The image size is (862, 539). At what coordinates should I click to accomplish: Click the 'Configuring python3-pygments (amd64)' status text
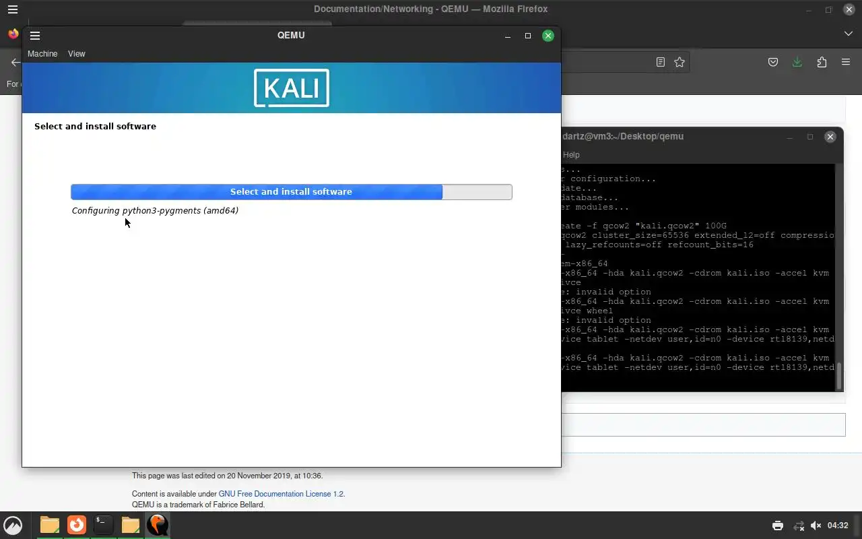coord(155,211)
